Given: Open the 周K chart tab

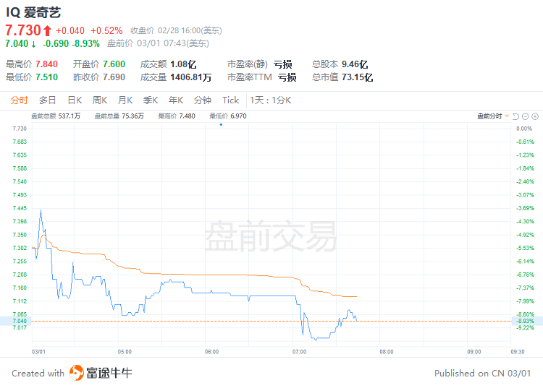Looking at the screenshot, I should click(100, 100).
